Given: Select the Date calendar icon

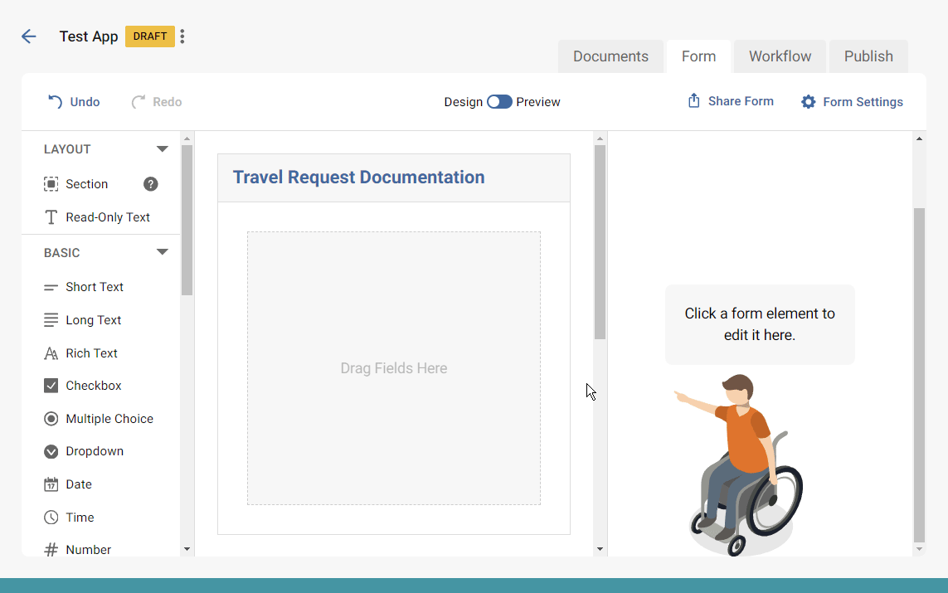Looking at the screenshot, I should coord(51,484).
